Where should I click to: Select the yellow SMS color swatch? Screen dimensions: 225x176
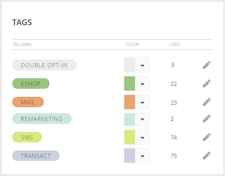(x=129, y=137)
